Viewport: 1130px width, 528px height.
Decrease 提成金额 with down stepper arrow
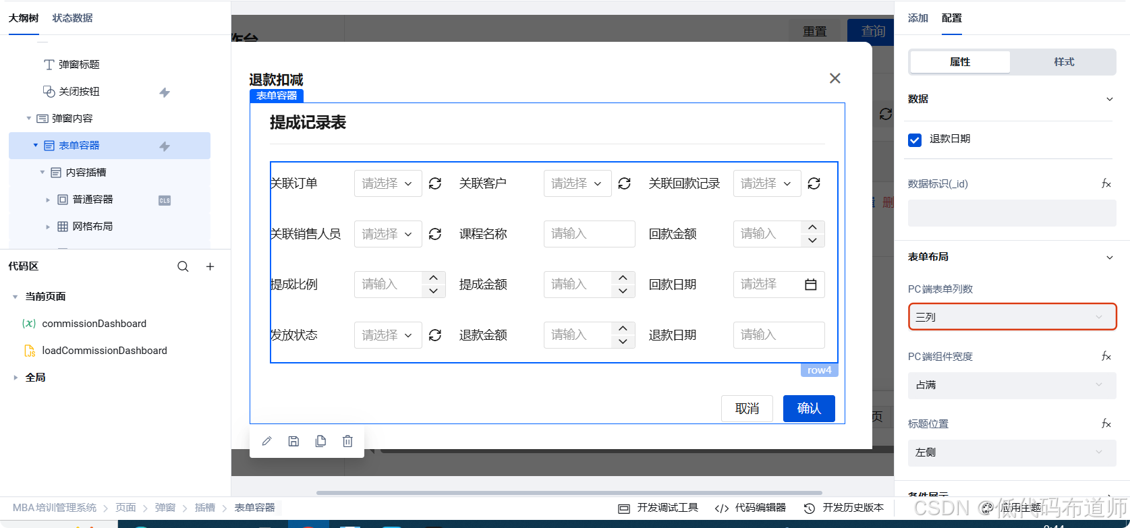(623, 291)
